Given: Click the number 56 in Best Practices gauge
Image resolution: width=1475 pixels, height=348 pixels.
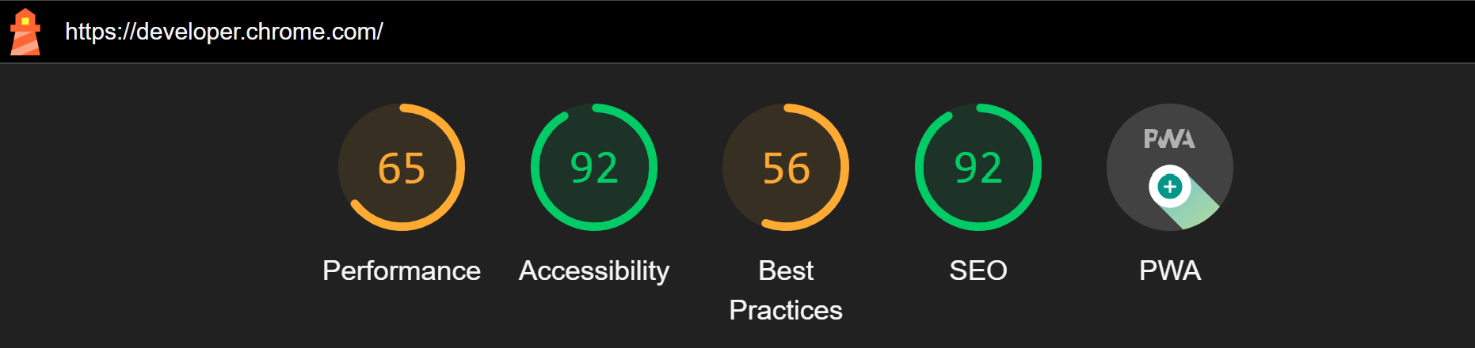Looking at the screenshot, I should point(786,168).
